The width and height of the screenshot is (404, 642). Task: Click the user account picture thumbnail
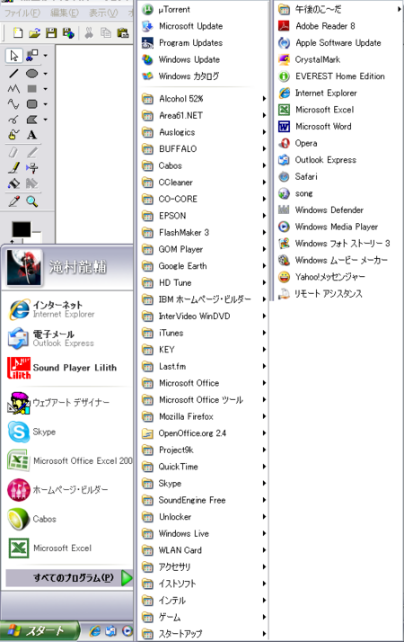click(x=24, y=267)
